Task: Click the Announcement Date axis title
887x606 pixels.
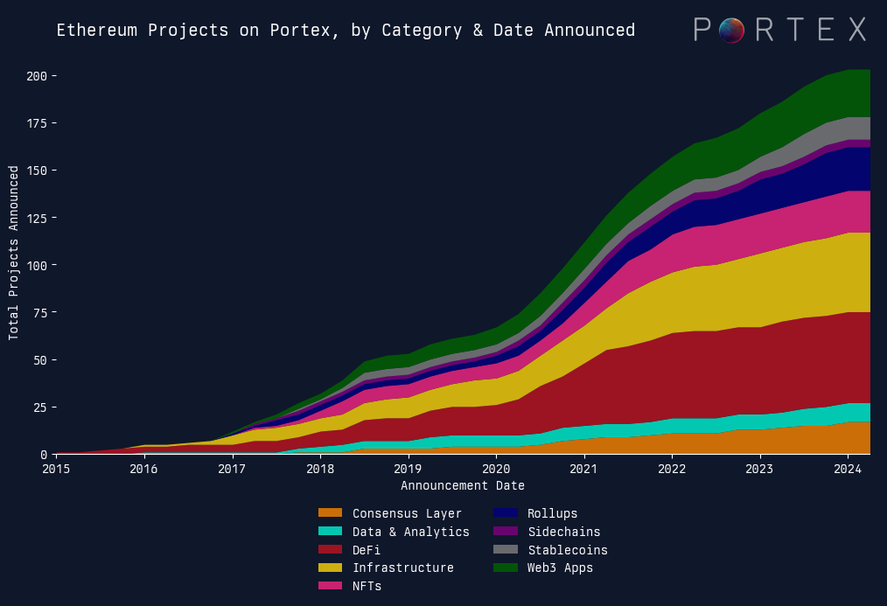Action: (463, 485)
